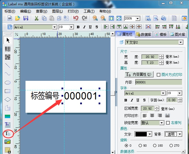Select the barcode tool in left toolbar
Image resolution: width=189 pixels, height=154 pixels.
click(x=8, y=49)
